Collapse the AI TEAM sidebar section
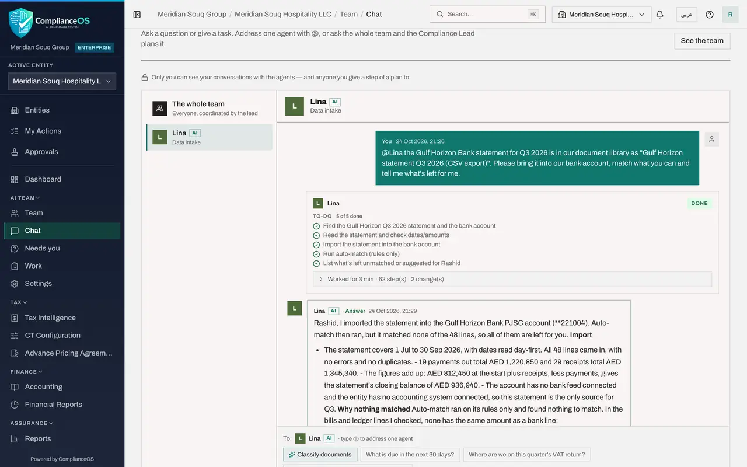The height and width of the screenshot is (467, 747). coord(25,198)
